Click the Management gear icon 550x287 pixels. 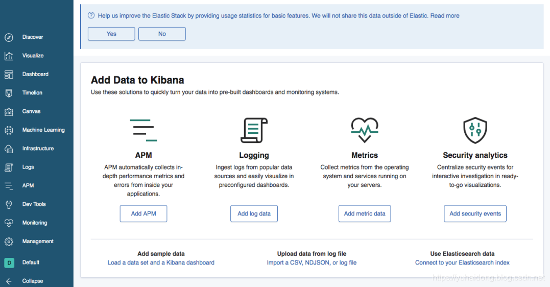[x=9, y=242]
